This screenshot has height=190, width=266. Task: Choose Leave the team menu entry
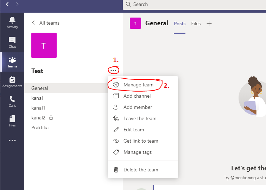(x=143, y=118)
